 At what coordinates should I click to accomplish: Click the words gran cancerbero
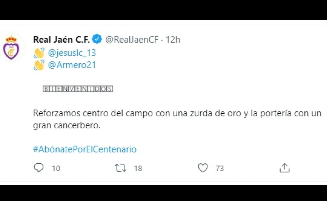[x=67, y=126]
